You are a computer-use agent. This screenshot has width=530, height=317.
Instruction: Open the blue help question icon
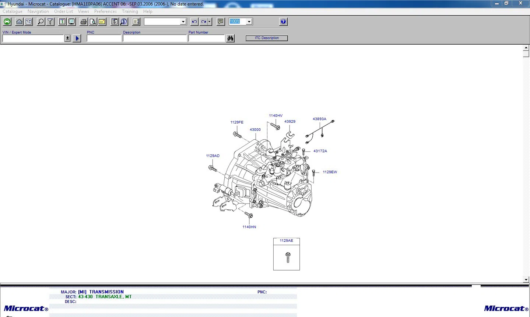pos(283,22)
